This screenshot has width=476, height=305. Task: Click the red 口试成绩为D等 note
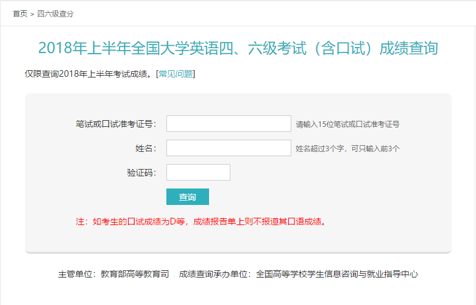click(x=201, y=221)
